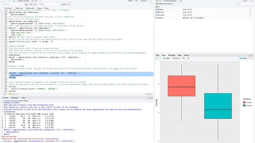Screen dimensions: 255x143
Task: Switch to the Plots tab
Action: (164, 55)
